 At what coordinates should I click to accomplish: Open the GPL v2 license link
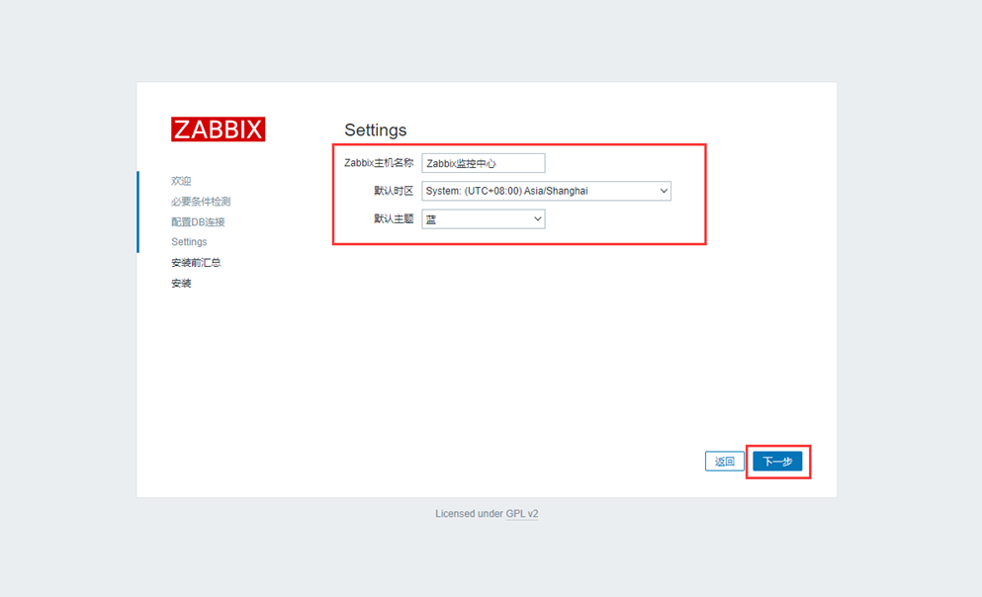pyautogui.click(x=522, y=514)
